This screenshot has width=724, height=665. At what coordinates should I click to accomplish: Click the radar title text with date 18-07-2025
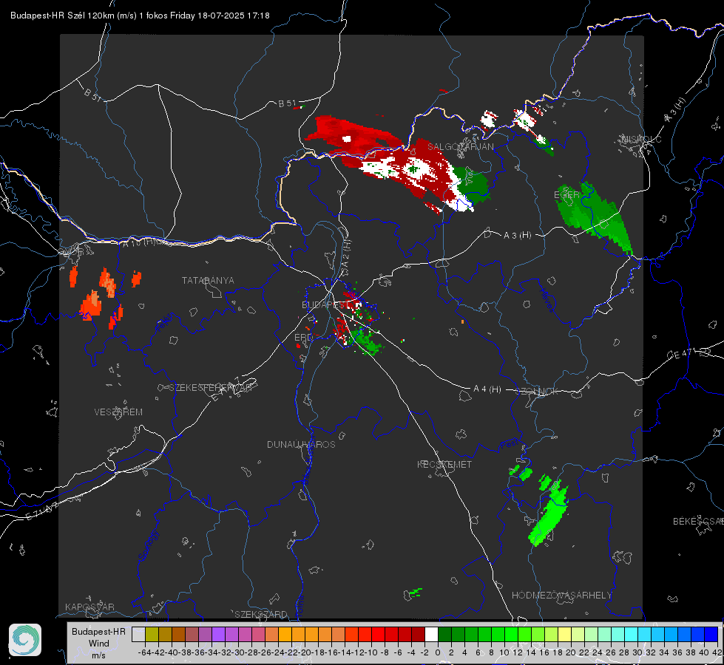pos(140,16)
